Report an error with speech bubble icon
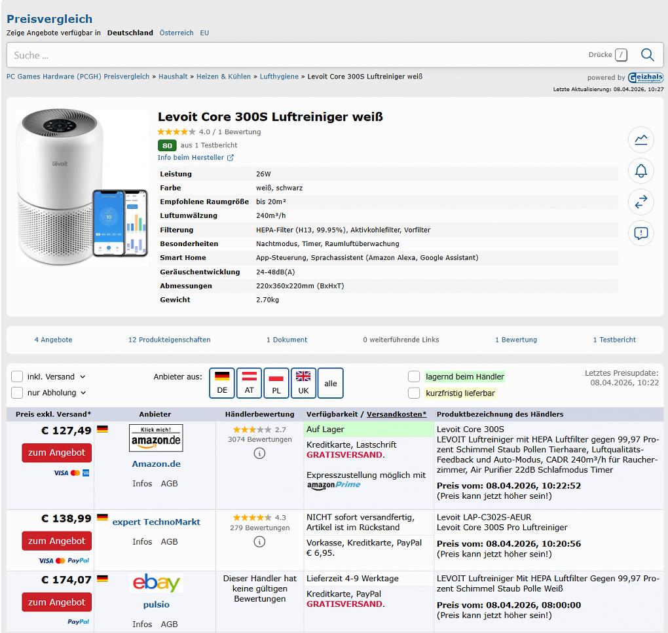 click(x=640, y=233)
